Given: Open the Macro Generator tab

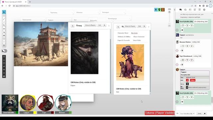Looking at the screenshot, I should tap(139, 37).
